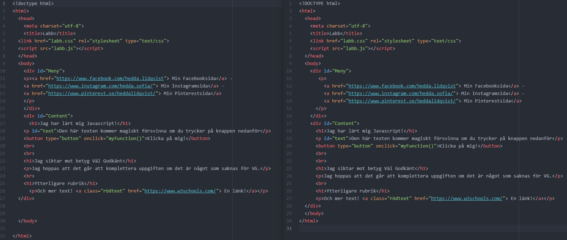
Task: Click line number 20 in right pane gutter
Action: pyautogui.click(x=289, y=146)
